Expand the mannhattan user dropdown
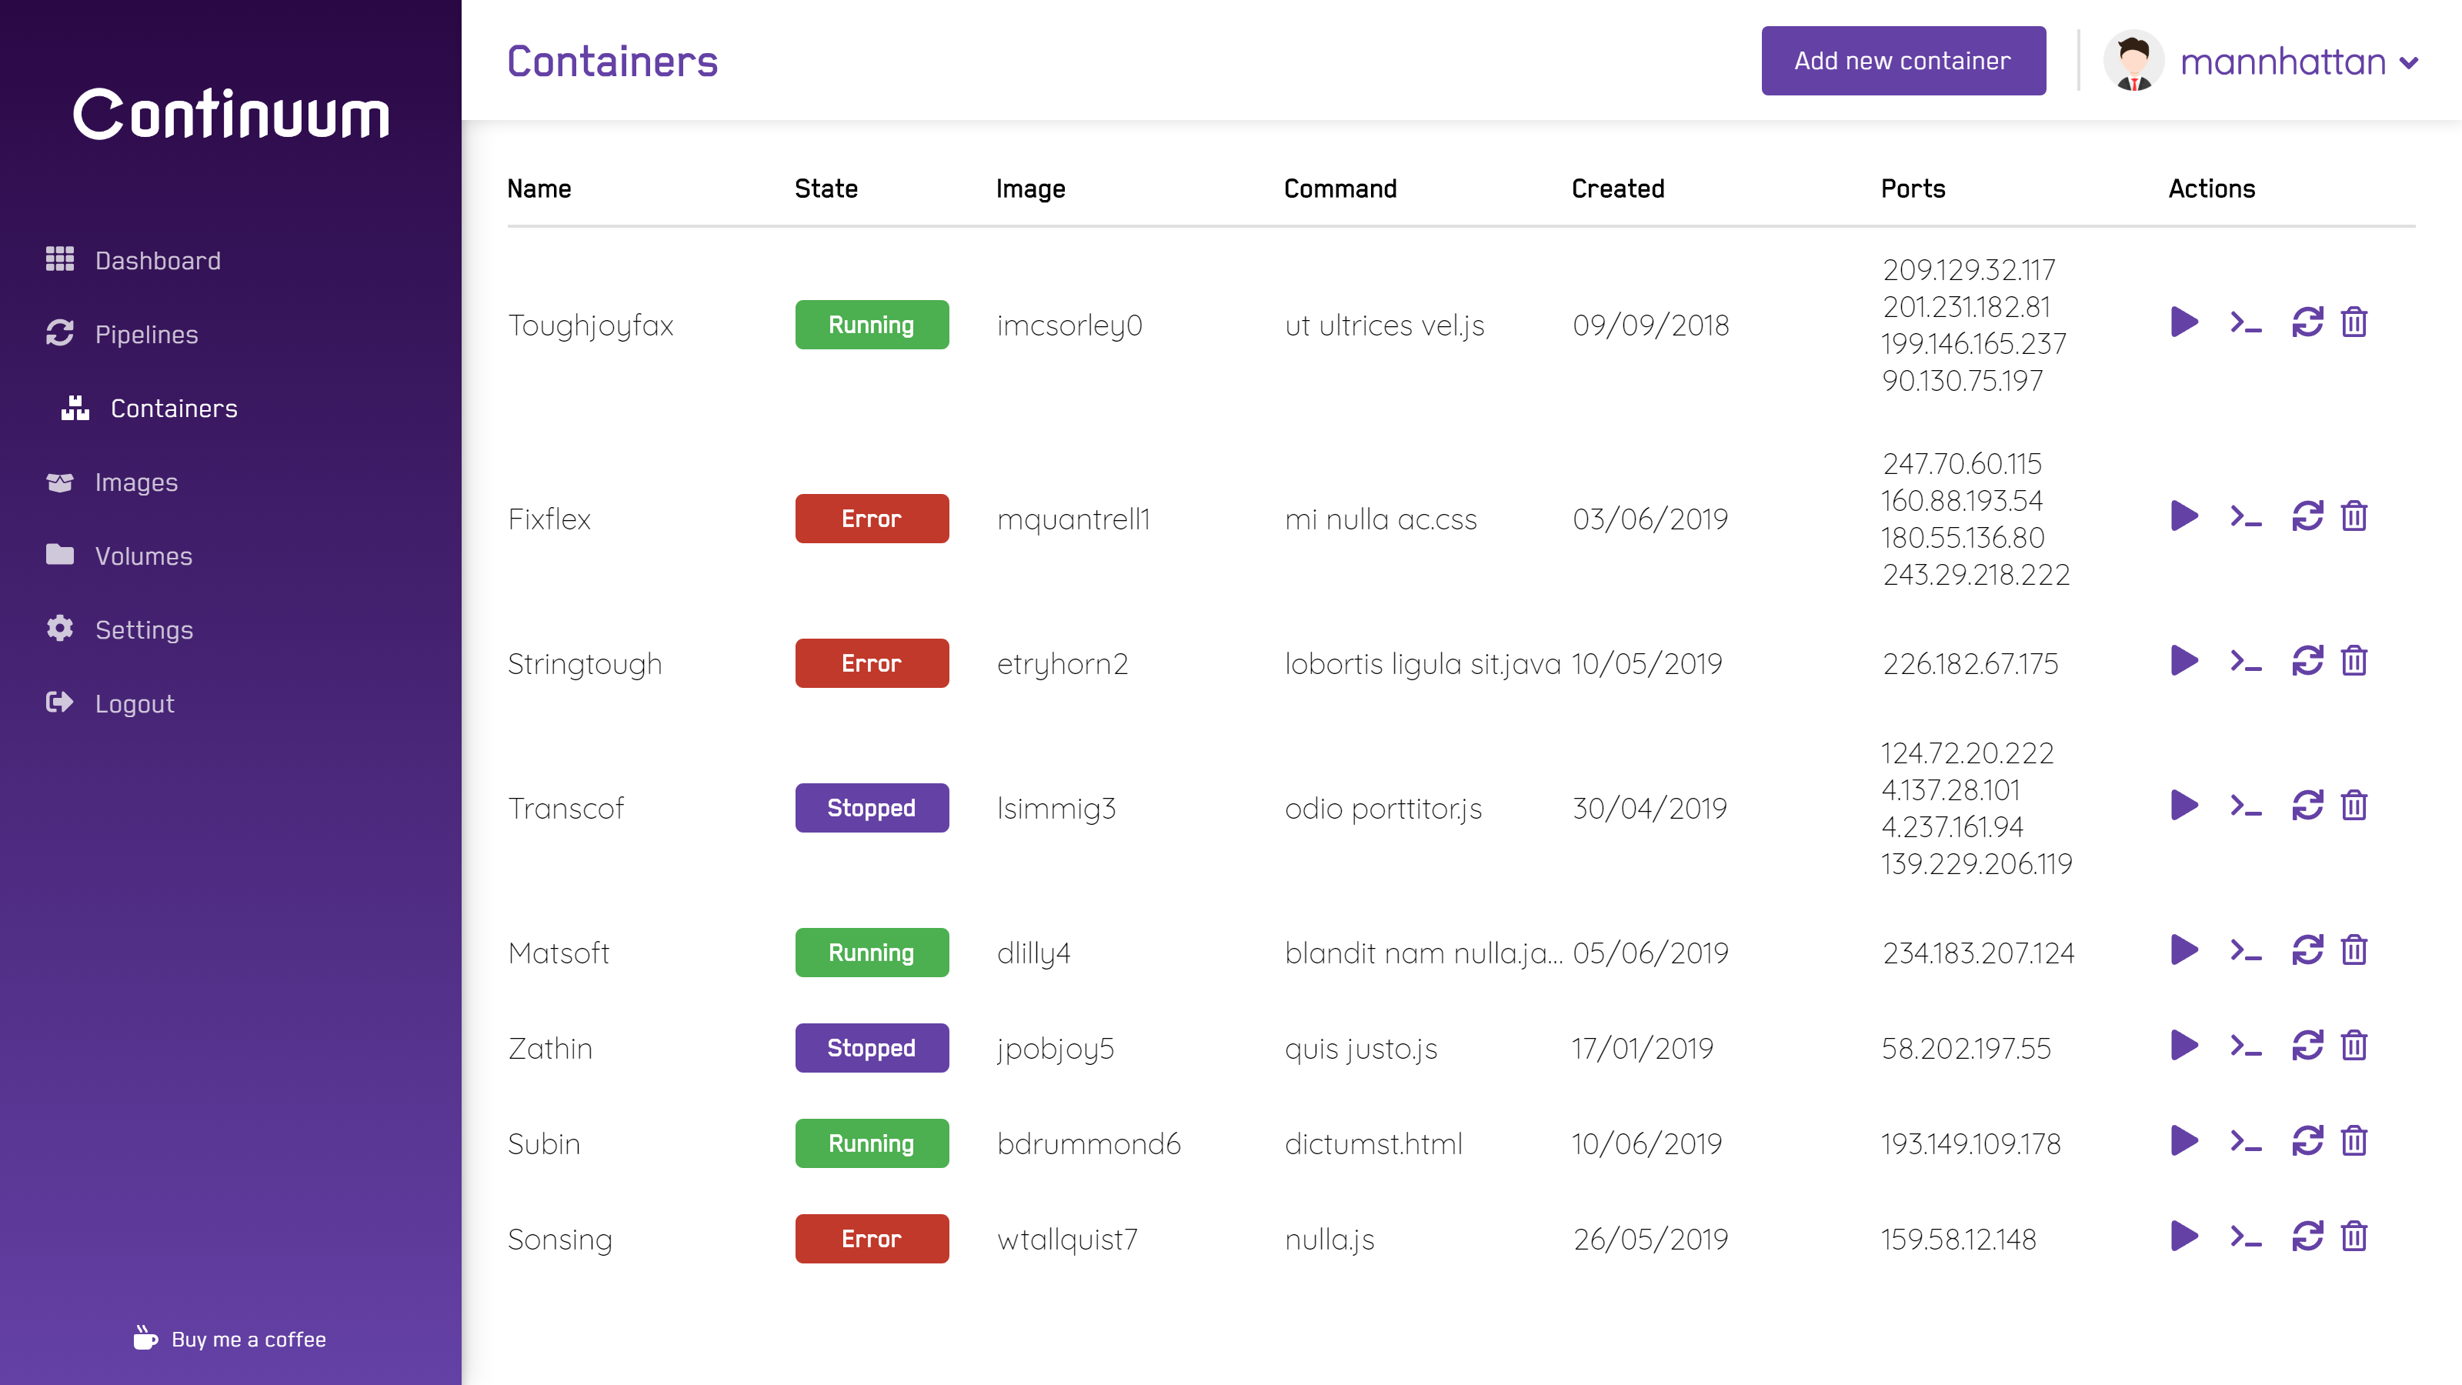2462x1385 pixels. click(x=2408, y=63)
